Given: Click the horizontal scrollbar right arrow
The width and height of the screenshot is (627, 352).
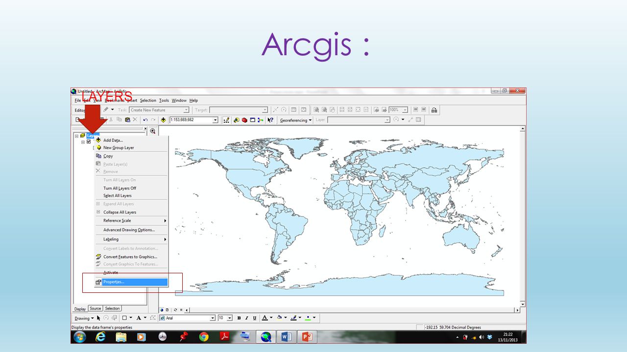Looking at the screenshot, I should pyautogui.click(x=517, y=310).
